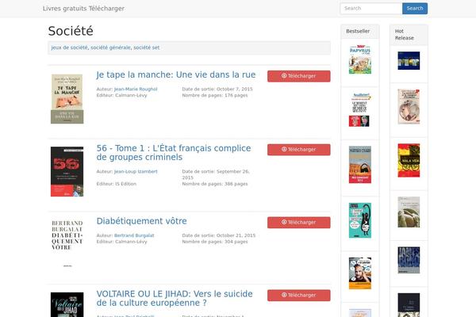Open black Hot Release cover at bottom

coord(409,305)
